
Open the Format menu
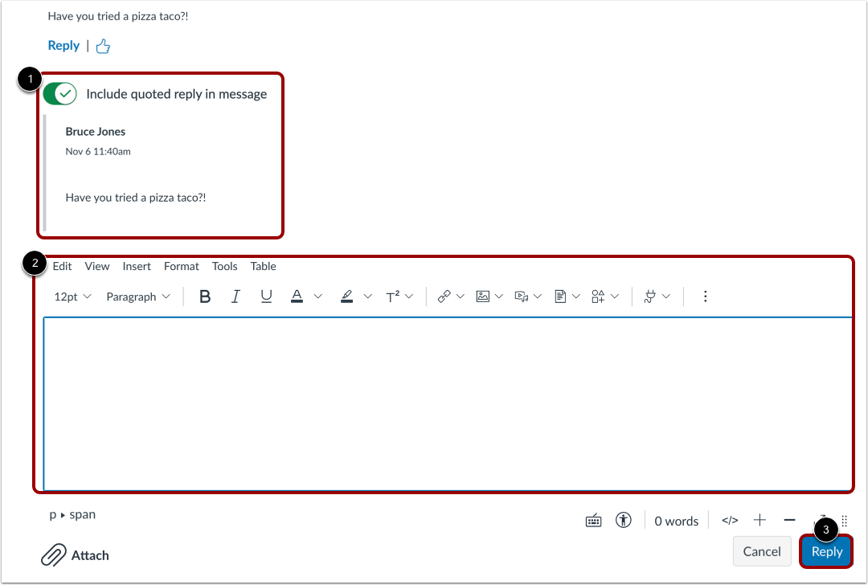pos(181,266)
